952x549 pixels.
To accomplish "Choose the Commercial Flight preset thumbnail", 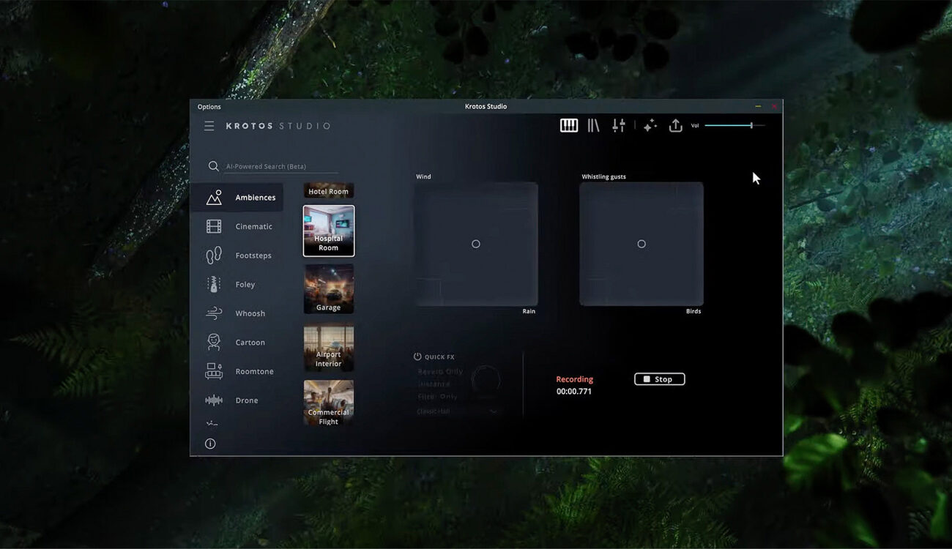I will tap(329, 404).
